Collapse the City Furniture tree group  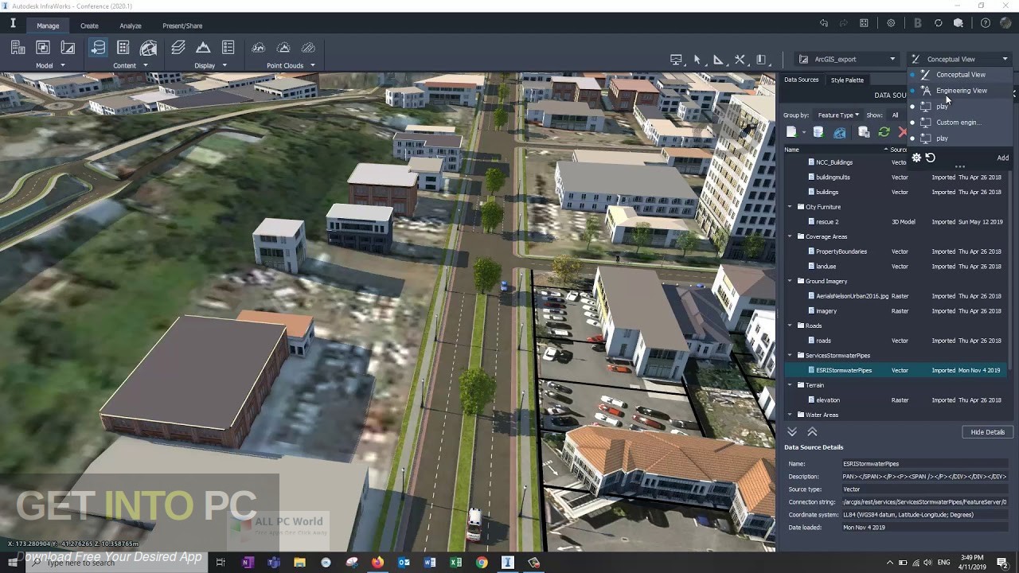coord(791,207)
